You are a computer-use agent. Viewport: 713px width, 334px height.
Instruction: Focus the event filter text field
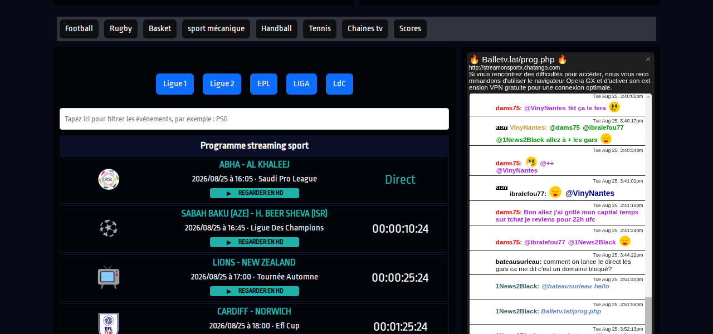coord(254,119)
